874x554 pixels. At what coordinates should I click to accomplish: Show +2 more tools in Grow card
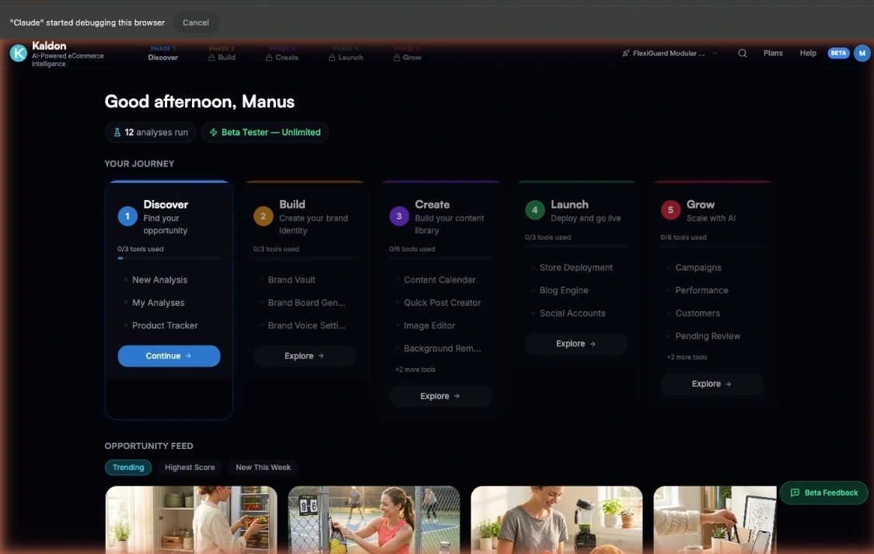tap(687, 357)
